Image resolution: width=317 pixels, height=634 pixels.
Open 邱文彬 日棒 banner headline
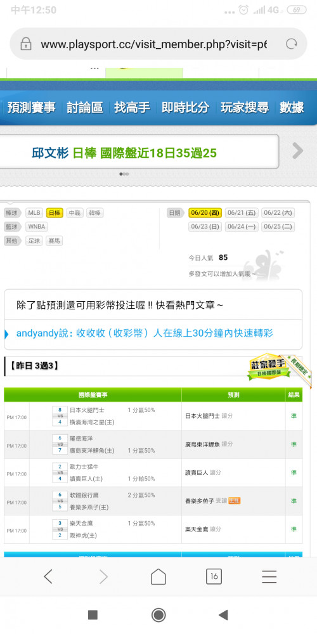coord(124,152)
